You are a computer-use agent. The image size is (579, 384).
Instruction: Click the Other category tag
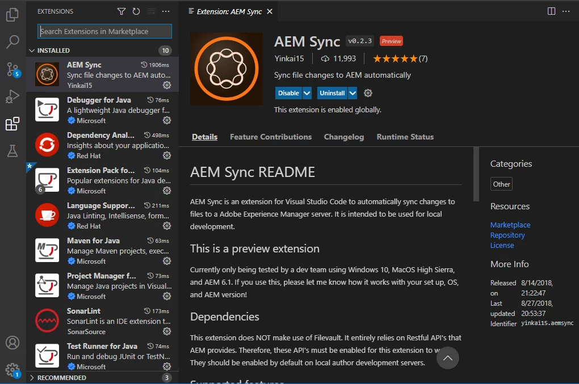coord(501,184)
